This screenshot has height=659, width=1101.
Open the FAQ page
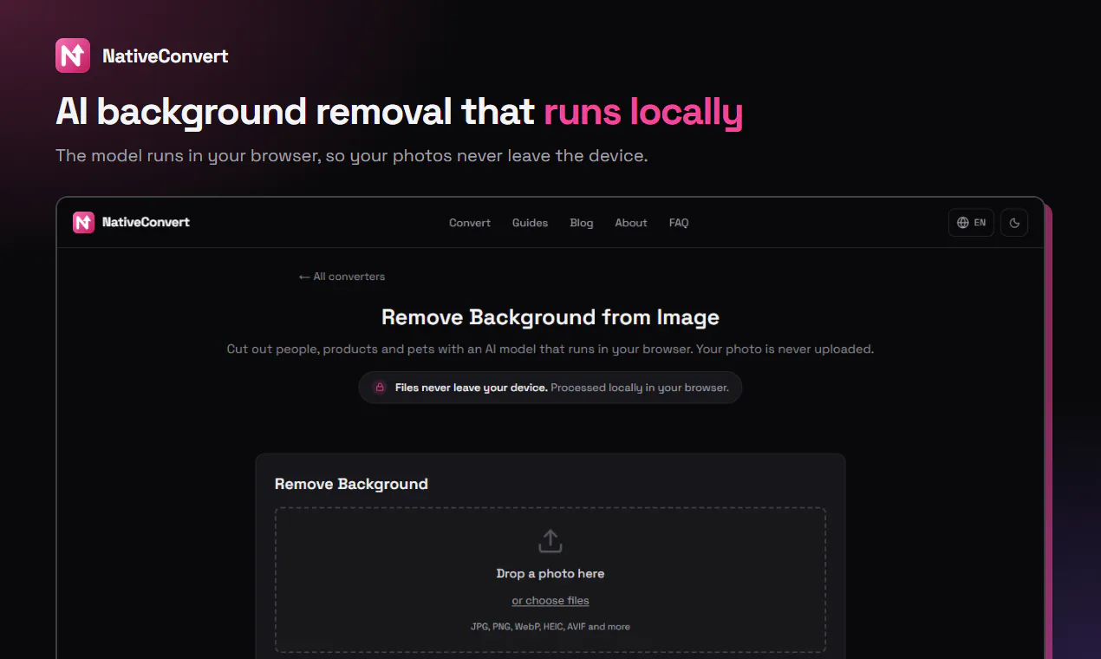coord(679,223)
